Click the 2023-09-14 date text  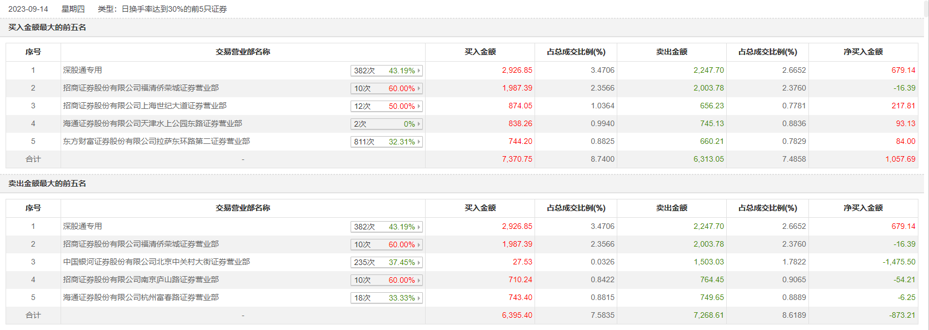(x=28, y=9)
